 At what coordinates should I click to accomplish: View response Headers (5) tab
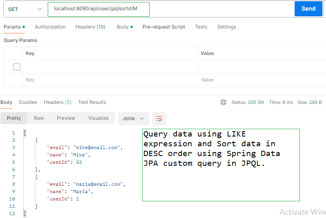pyautogui.click(x=57, y=102)
